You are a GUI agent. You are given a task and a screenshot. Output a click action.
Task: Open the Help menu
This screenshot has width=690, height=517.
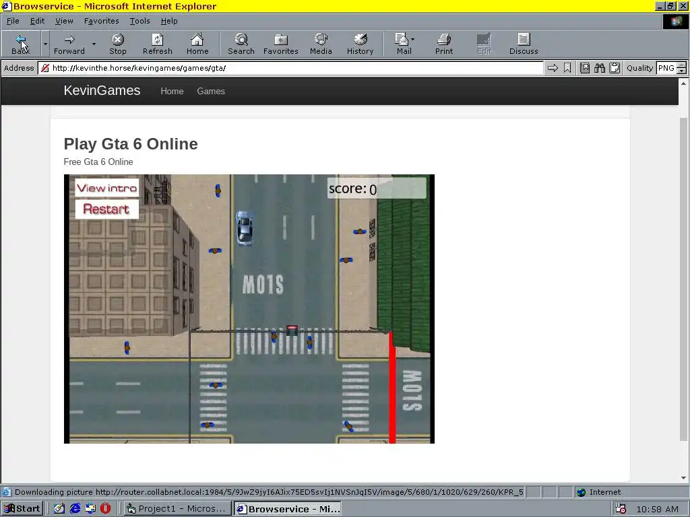[x=169, y=21]
